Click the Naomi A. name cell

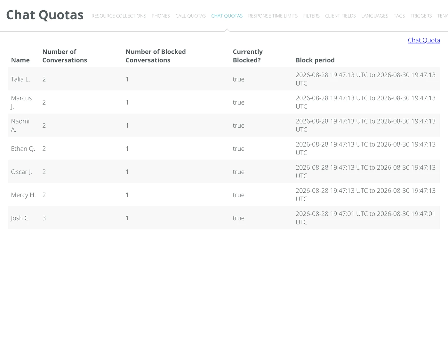tap(20, 125)
